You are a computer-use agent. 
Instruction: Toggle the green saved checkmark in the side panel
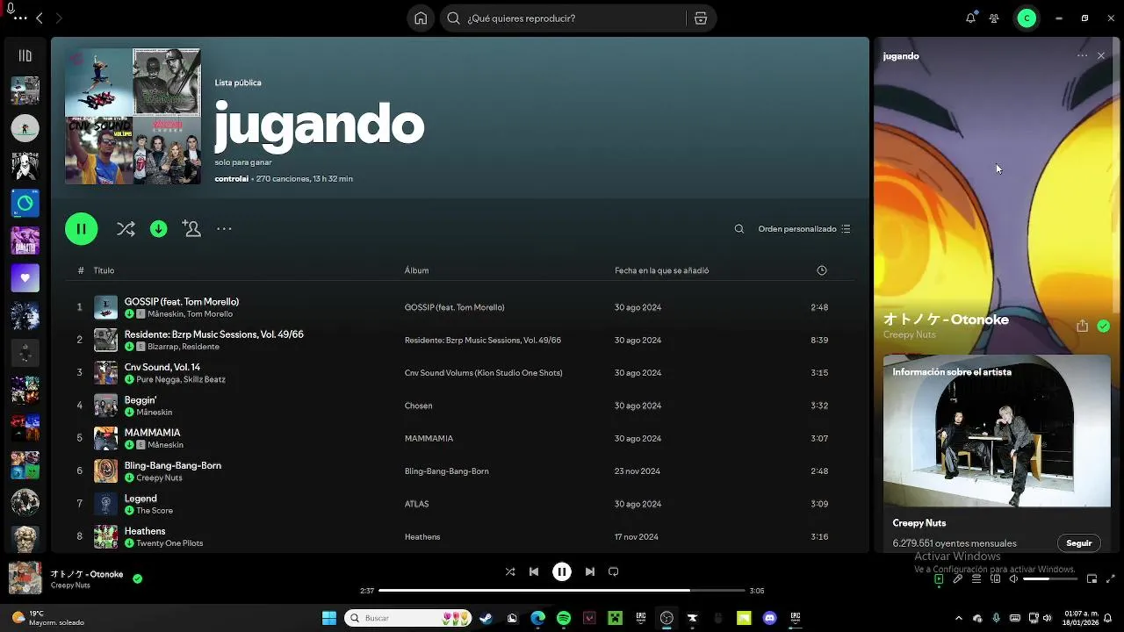coord(1104,326)
